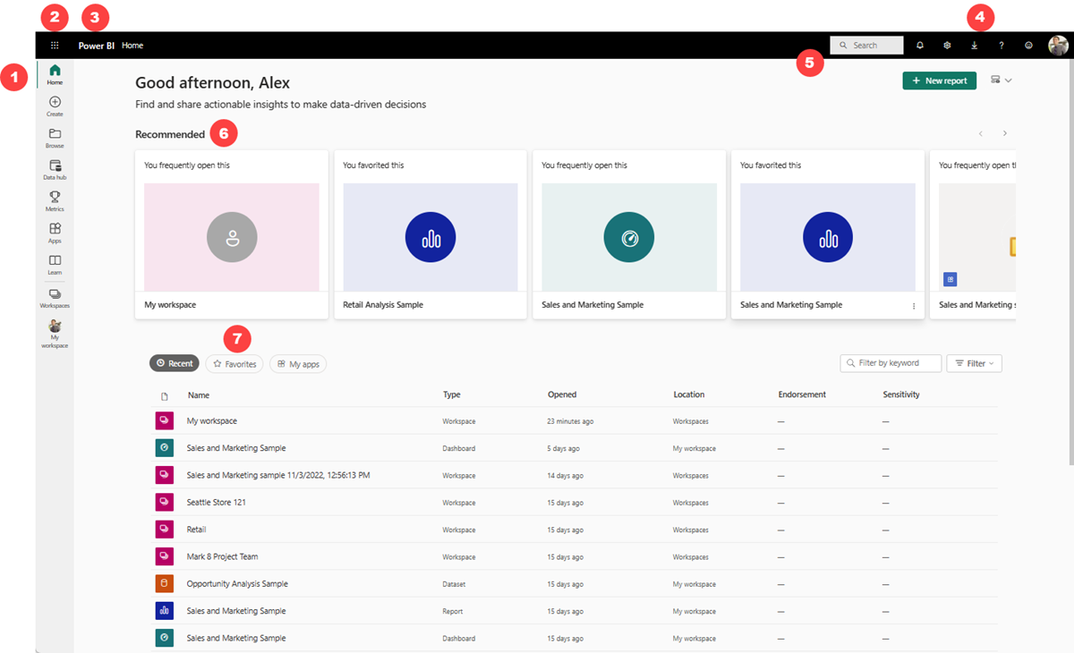This screenshot has width=1074, height=653.
Task: Click the file type icon column header
Action: coord(164,395)
